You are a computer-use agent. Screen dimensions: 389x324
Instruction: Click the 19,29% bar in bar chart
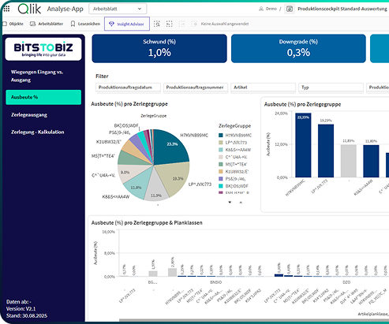click(x=326, y=151)
